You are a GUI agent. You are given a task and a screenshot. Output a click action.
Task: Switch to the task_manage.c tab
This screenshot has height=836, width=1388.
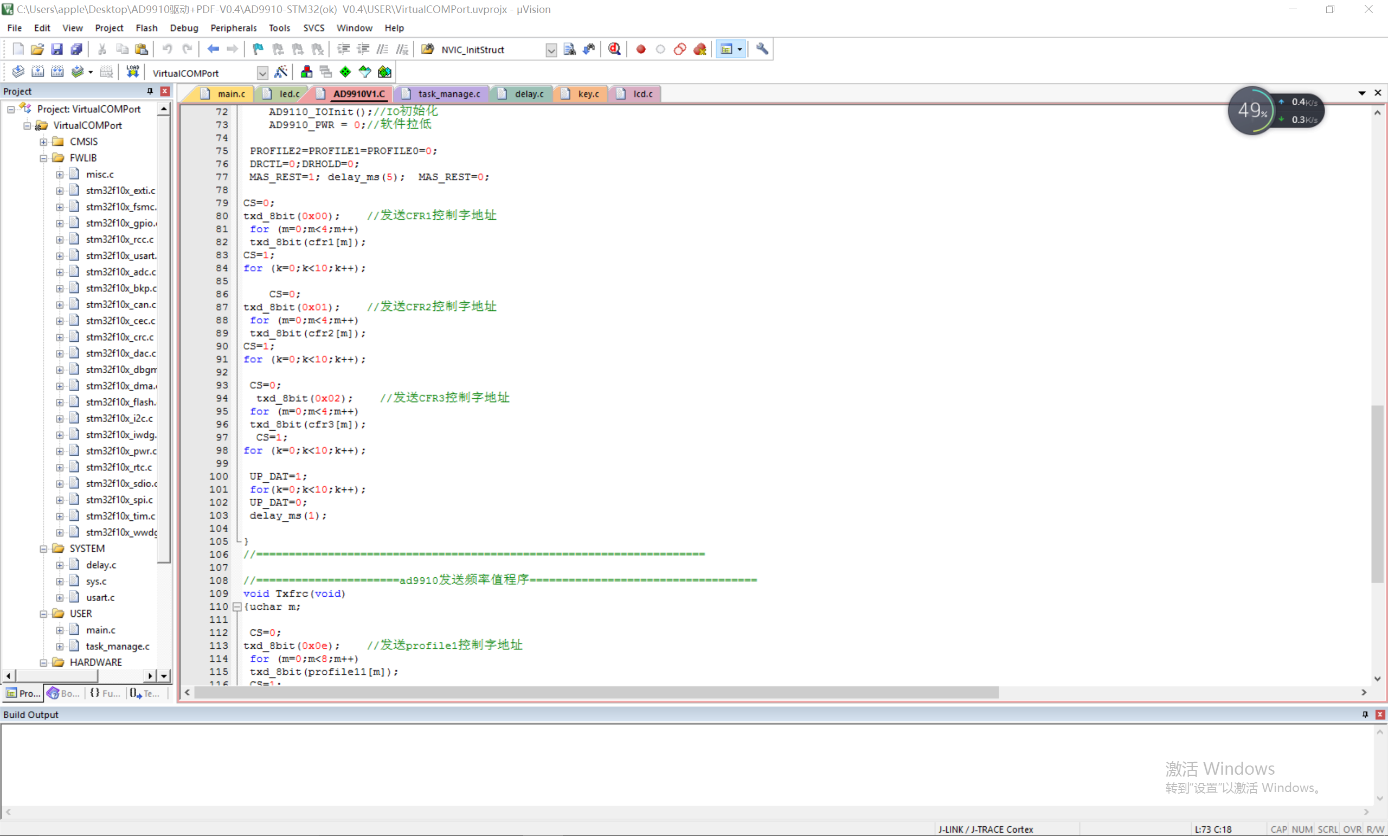tap(448, 93)
